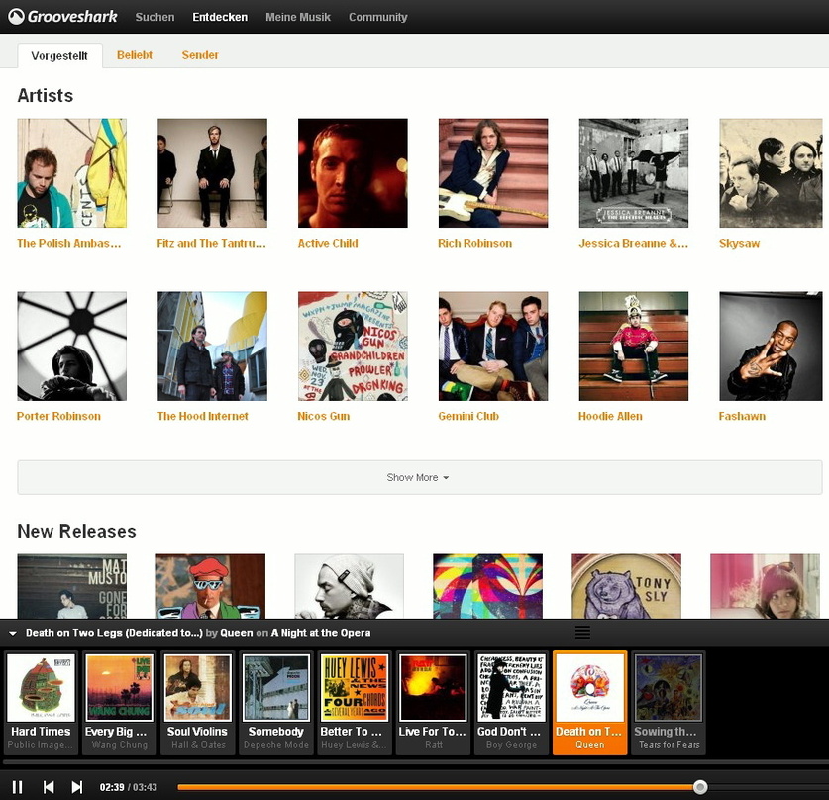Open Hoodie Allen artist link
Viewport: 829px width, 800px height.
[610, 417]
